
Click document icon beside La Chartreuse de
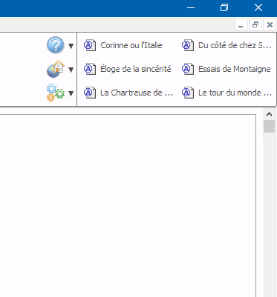[90, 93]
